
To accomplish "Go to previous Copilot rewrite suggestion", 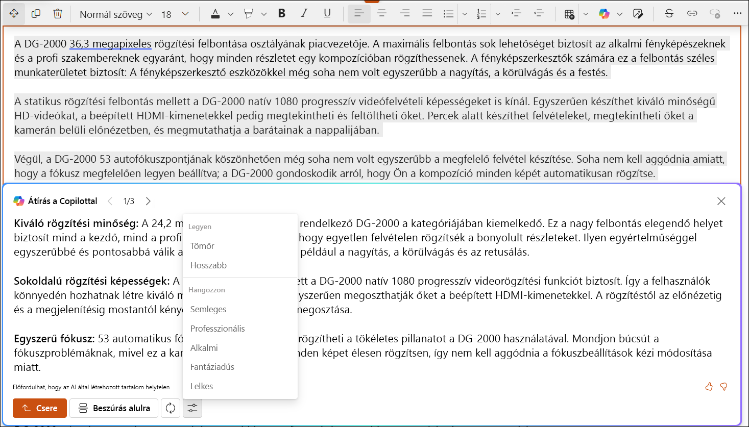I will point(110,201).
